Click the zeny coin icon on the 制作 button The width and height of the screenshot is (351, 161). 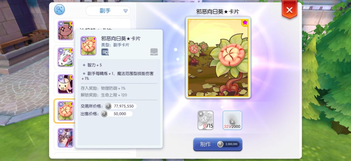pyautogui.click(x=220, y=144)
